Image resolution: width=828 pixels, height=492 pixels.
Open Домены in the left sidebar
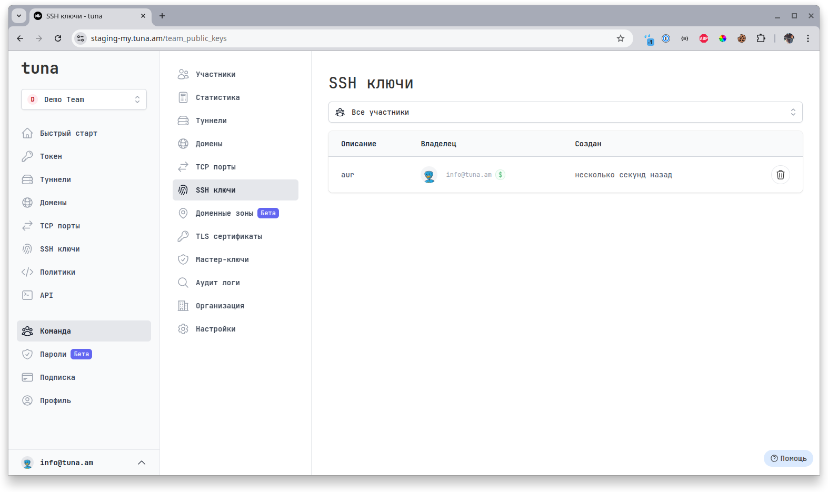[x=84, y=203]
